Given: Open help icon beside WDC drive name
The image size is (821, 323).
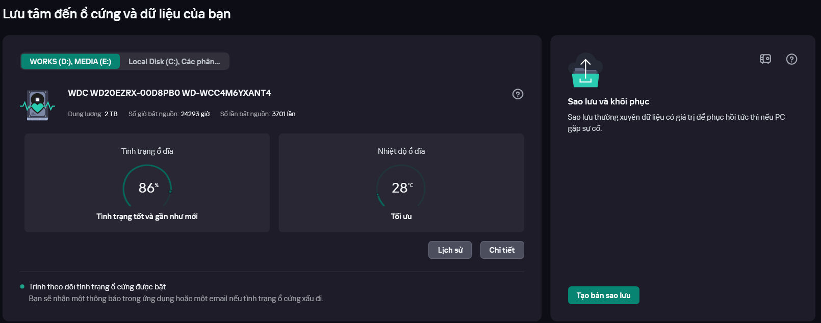Looking at the screenshot, I should [518, 94].
